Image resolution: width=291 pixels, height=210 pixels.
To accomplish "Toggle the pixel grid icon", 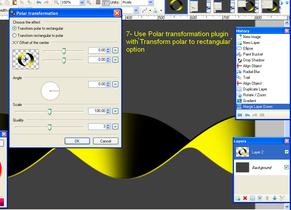I will (98, 2).
